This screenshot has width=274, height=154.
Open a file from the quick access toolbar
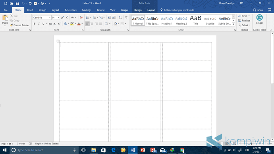pos(12,3)
